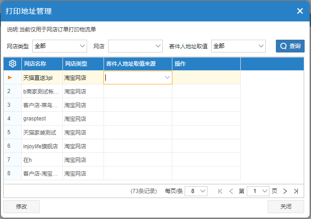Expand the 寄件人地址取值 filter dropdown
Viewport: 311px width, 219px height.
[238, 46]
